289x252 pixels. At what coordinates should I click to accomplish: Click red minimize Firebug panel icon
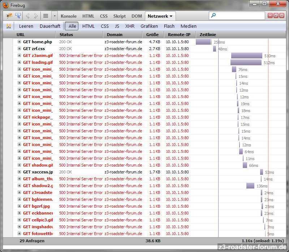[270, 16]
